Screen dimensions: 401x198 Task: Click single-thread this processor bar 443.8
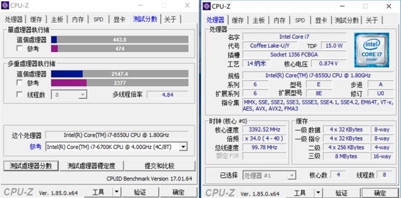point(120,40)
